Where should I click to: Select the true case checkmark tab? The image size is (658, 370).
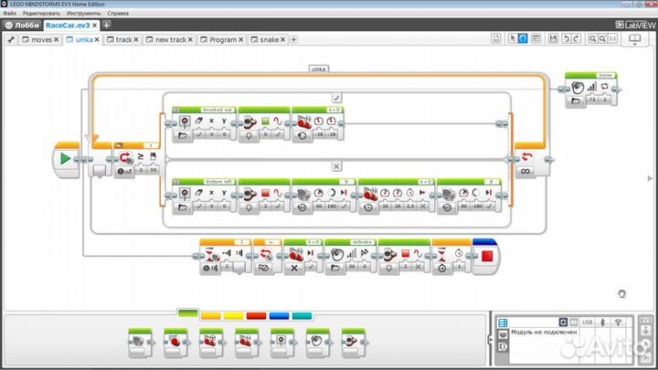click(336, 98)
